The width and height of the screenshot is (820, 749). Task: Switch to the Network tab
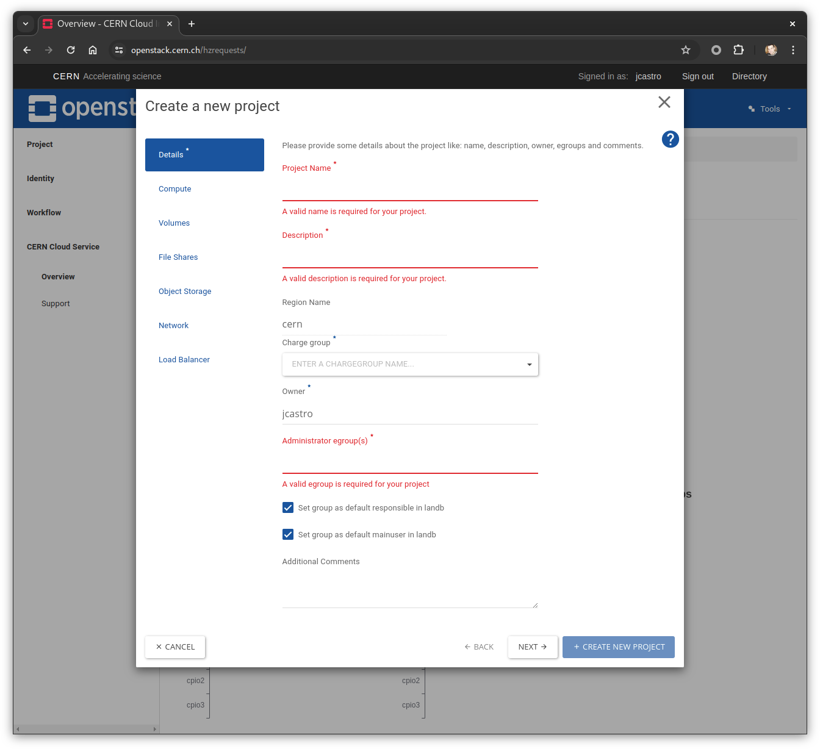173,326
